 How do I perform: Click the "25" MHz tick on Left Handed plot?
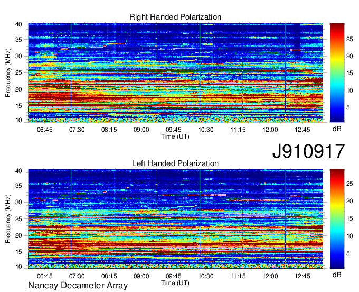pos(18,219)
